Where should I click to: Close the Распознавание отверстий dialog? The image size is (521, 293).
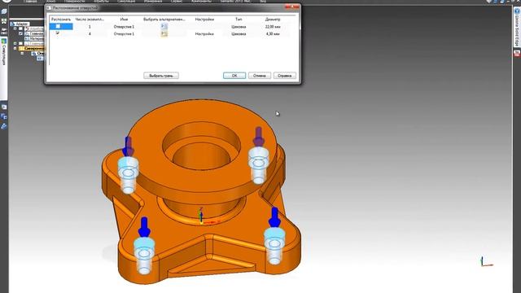pos(291,7)
